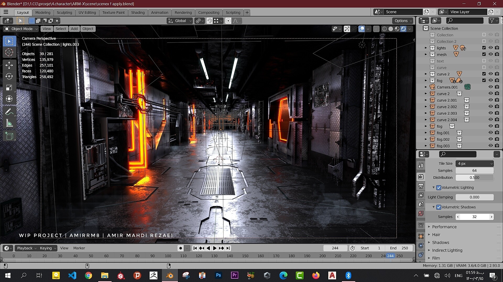
Task: Open the World Properties tab
Action: click(421, 213)
